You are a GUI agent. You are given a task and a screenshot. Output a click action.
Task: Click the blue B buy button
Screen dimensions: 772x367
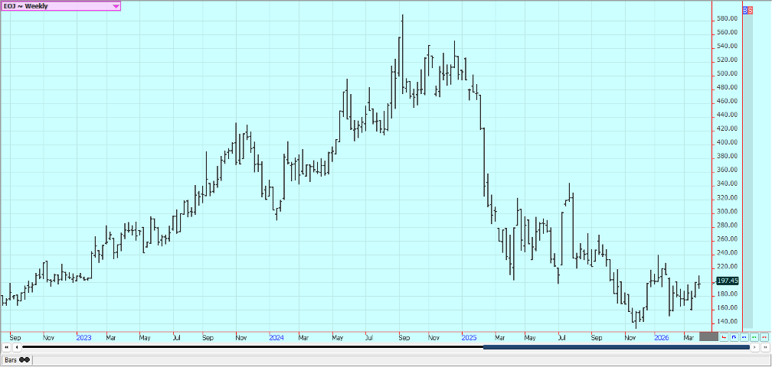tap(745, 10)
